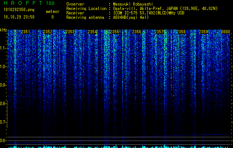
Task: Click the meteor count value 0
Action: [53, 17]
